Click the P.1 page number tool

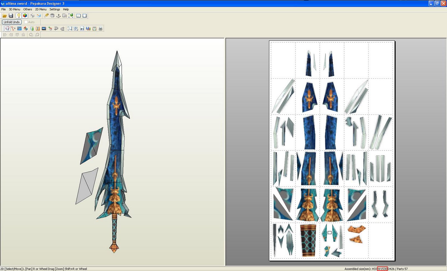tap(82, 28)
